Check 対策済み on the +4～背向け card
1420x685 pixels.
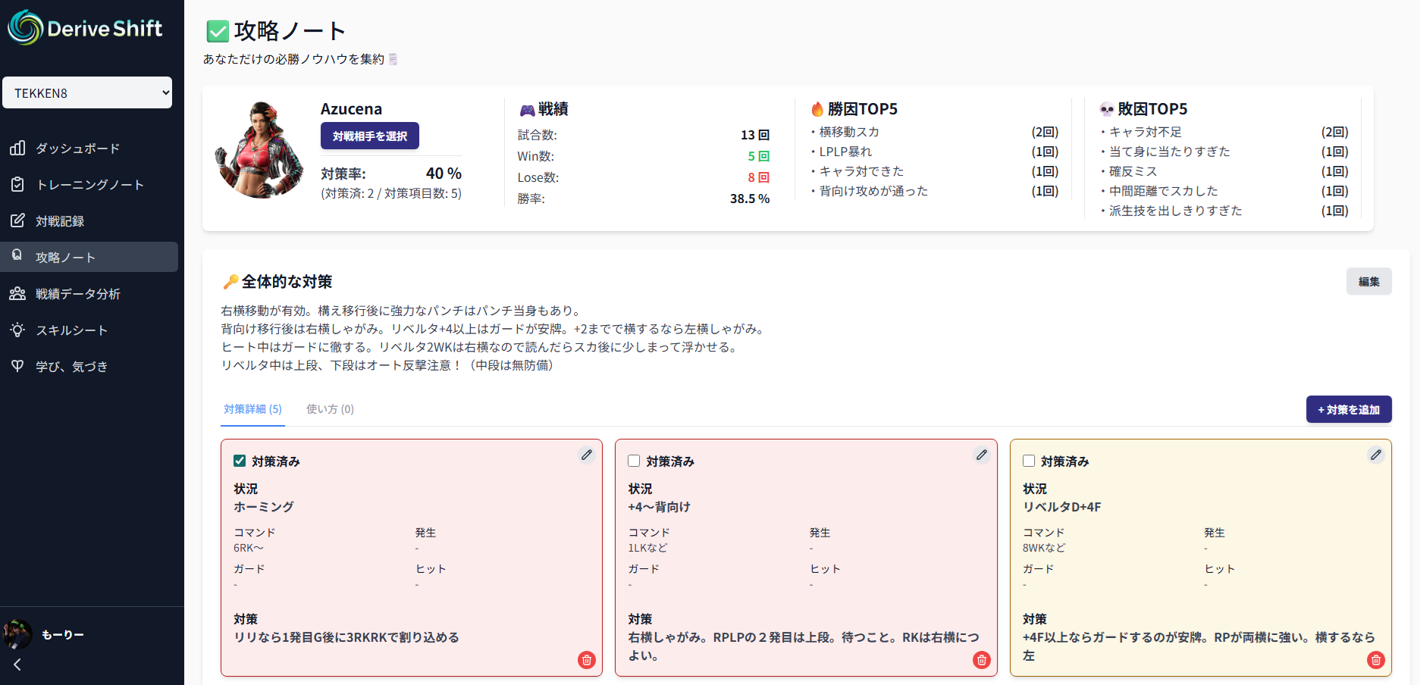pyautogui.click(x=634, y=461)
